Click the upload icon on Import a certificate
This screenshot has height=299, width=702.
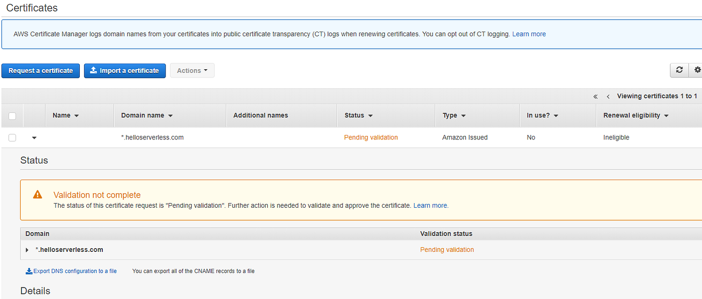93,70
